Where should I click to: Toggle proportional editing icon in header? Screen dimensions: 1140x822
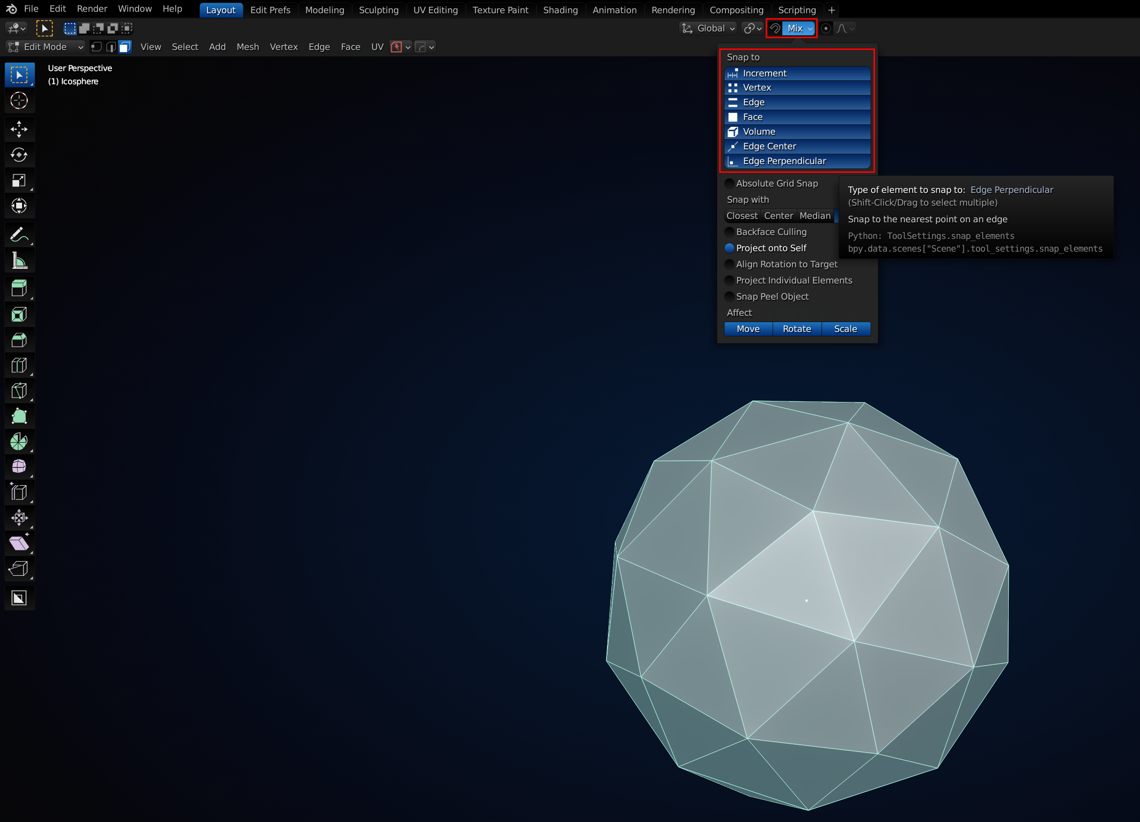826,28
